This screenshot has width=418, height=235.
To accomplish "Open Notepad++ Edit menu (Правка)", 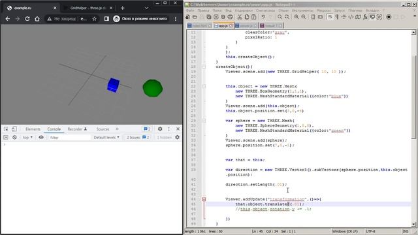I will 203,10.
